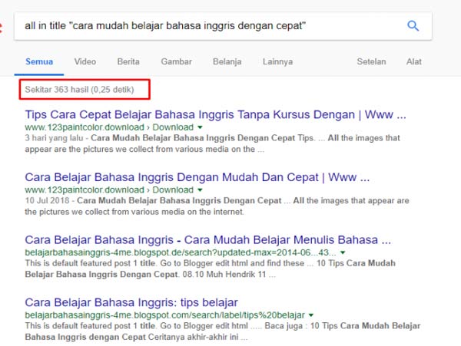Expand dropdown arrow beside blogspot.com tips%20belajar URL
Screen dimensions: 461x346
pyautogui.click(x=310, y=315)
